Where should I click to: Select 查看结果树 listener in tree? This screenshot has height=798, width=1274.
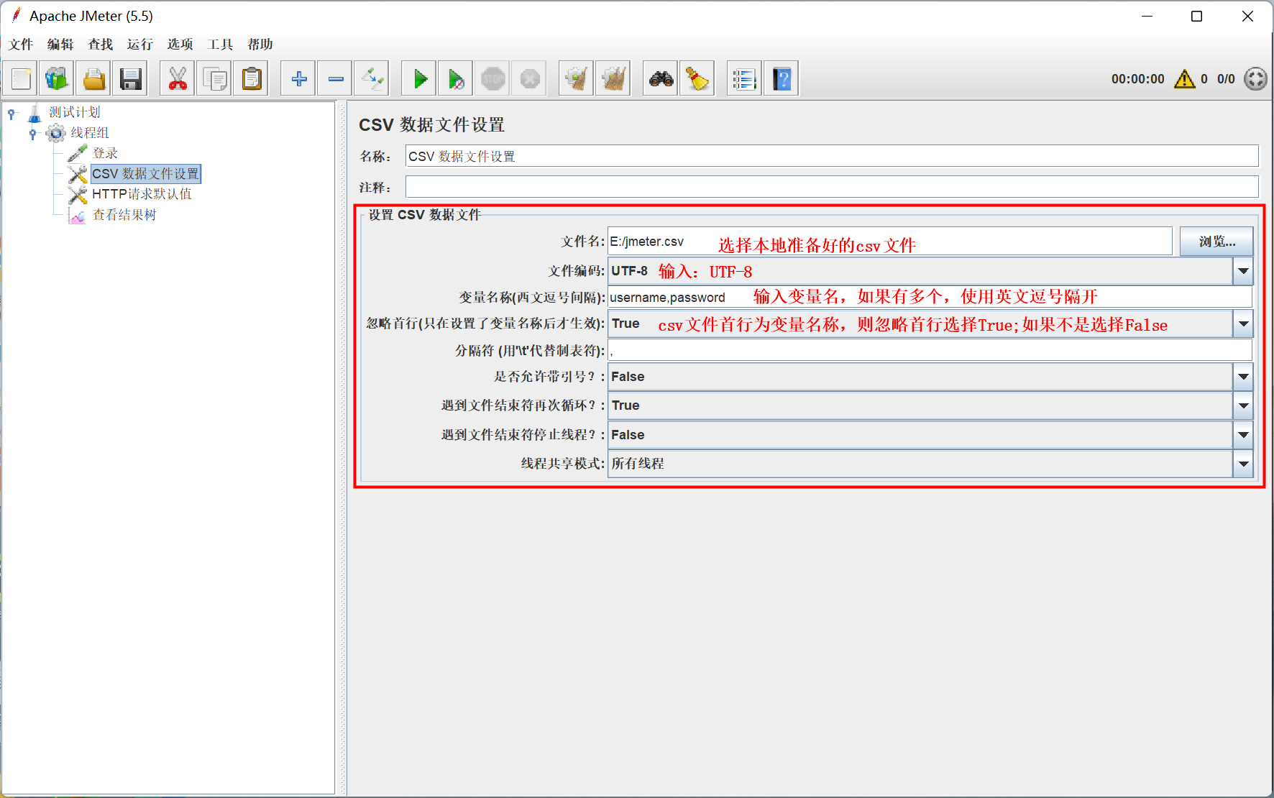tap(124, 215)
